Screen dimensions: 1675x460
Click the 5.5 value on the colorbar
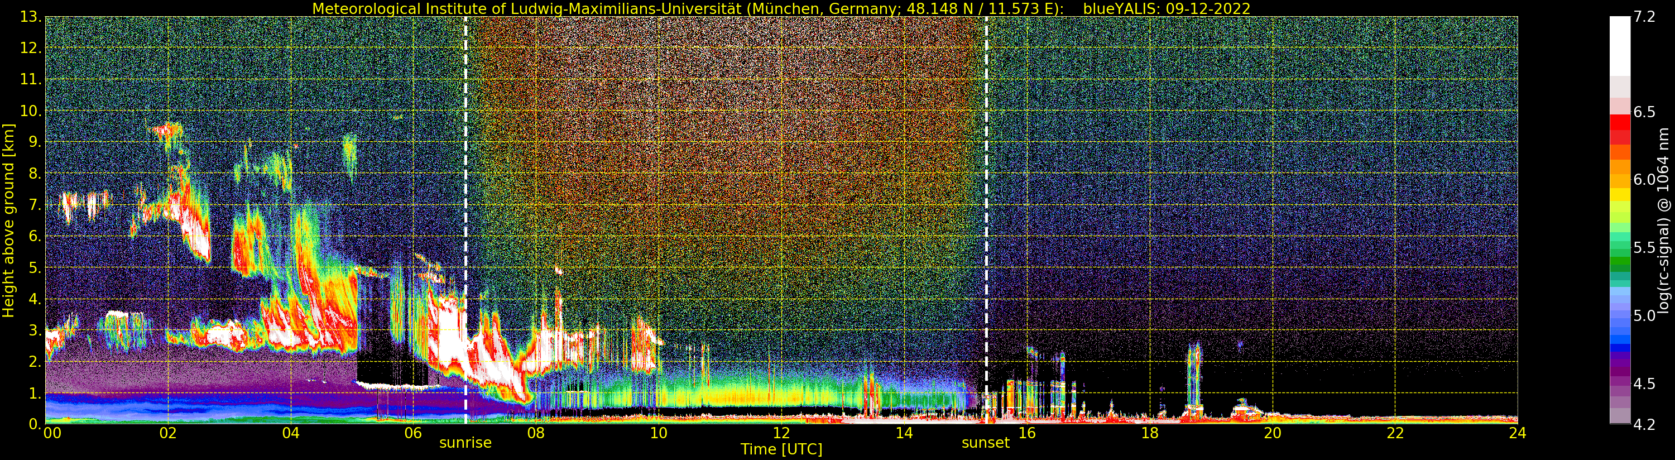pyautogui.click(x=1644, y=248)
